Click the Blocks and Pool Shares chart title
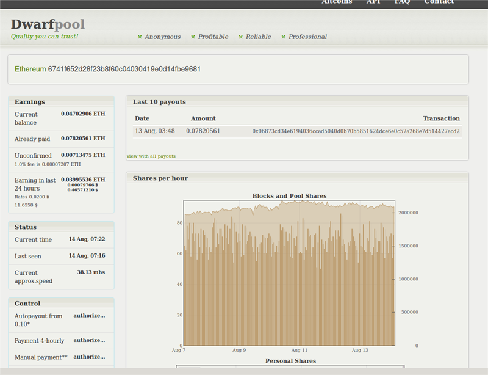This screenshot has width=488, height=375. pyautogui.click(x=289, y=196)
